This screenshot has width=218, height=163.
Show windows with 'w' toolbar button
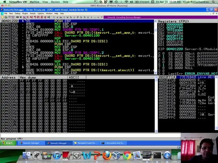pos(68,17)
